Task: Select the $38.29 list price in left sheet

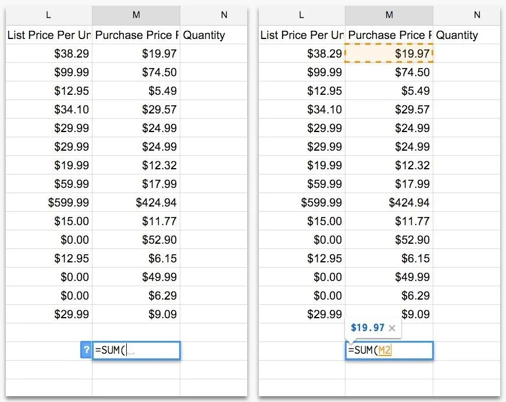Action: (49, 54)
